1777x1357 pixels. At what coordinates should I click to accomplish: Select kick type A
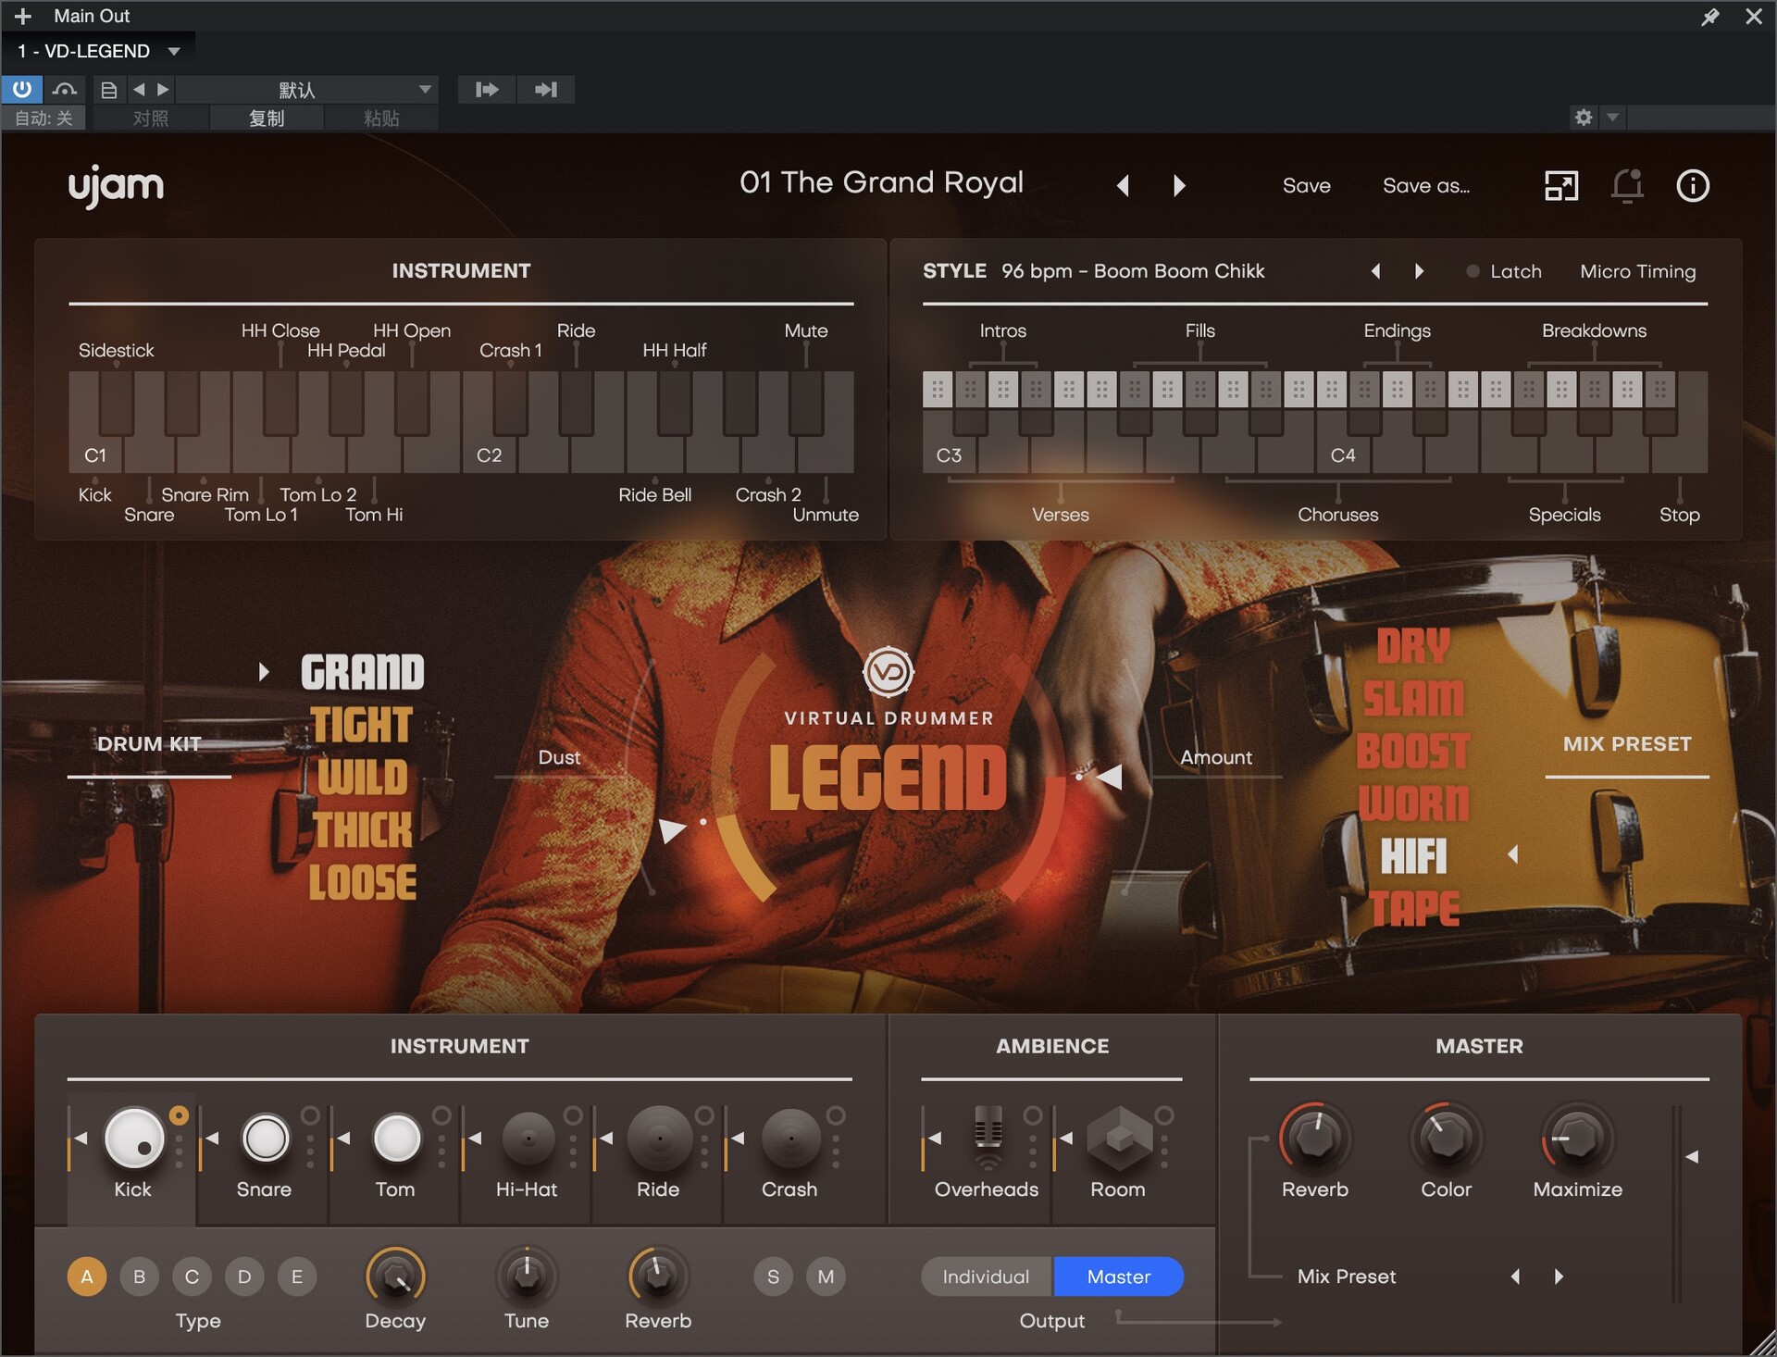pos(87,1276)
